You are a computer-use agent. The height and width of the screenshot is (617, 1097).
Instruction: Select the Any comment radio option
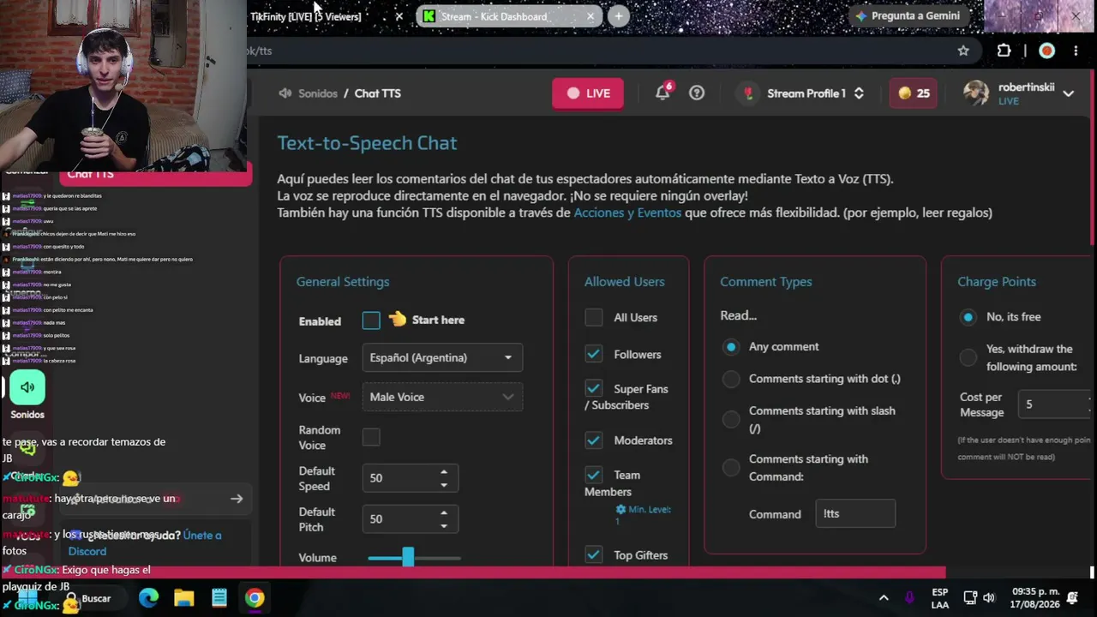(731, 347)
